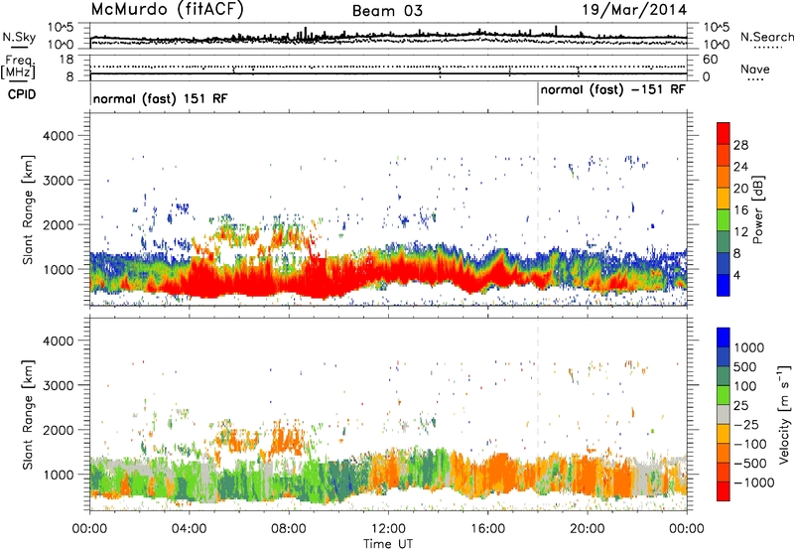Click the -500 velocity scale value
The image size is (794, 550).
tap(750, 463)
